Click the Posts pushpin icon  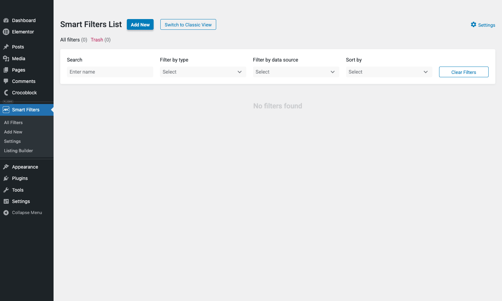[6, 47]
